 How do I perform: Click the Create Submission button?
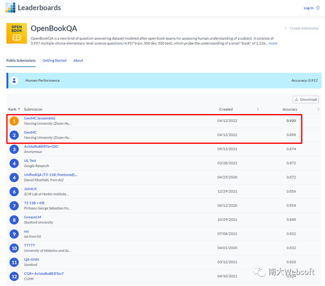[x=301, y=28]
